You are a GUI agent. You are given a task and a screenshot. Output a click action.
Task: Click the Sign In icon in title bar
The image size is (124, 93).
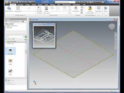click(x=88, y=2)
